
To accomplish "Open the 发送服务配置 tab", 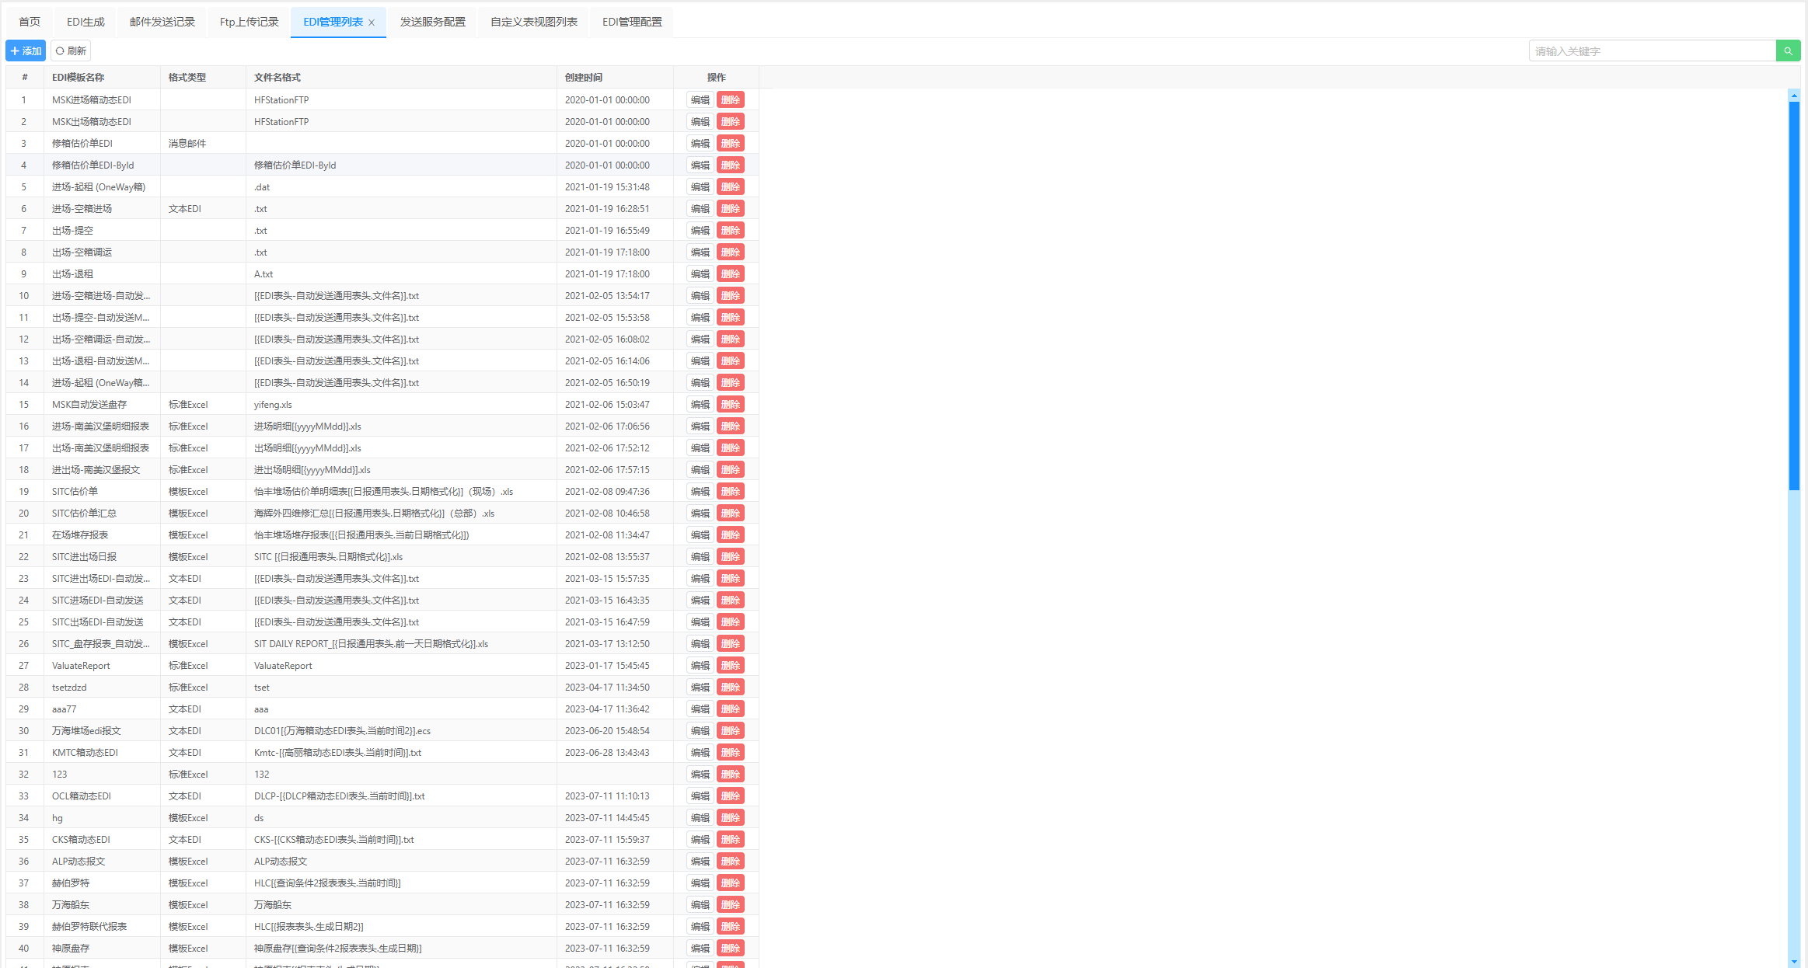I will [432, 22].
